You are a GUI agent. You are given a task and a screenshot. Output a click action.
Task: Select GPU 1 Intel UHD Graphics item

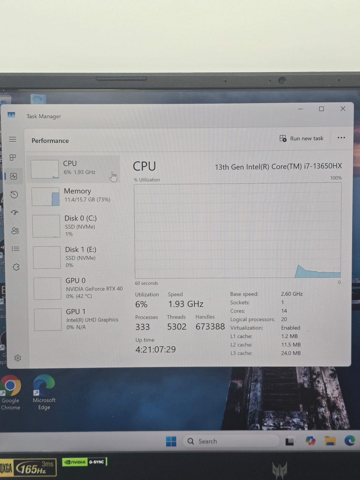pyautogui.click(x=77, y=319)
